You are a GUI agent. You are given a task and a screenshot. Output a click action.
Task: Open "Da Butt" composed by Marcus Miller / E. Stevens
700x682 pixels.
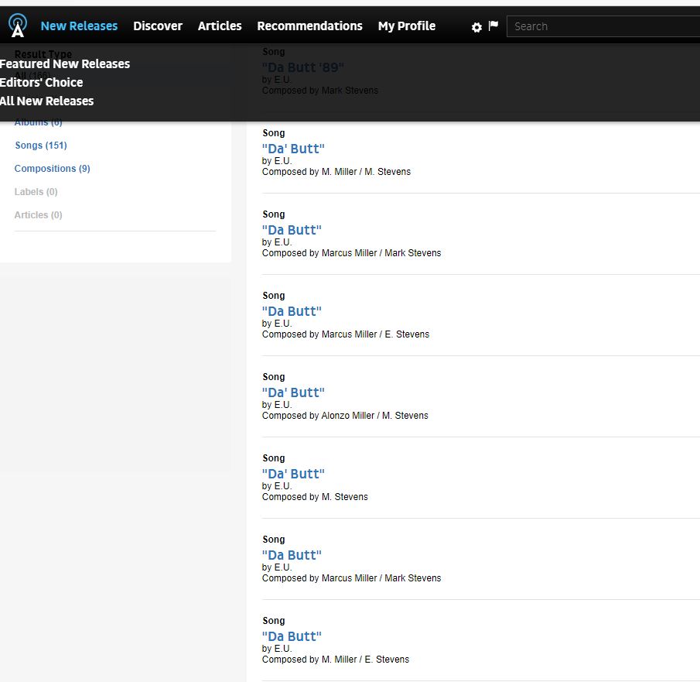(x=292, y=311)
